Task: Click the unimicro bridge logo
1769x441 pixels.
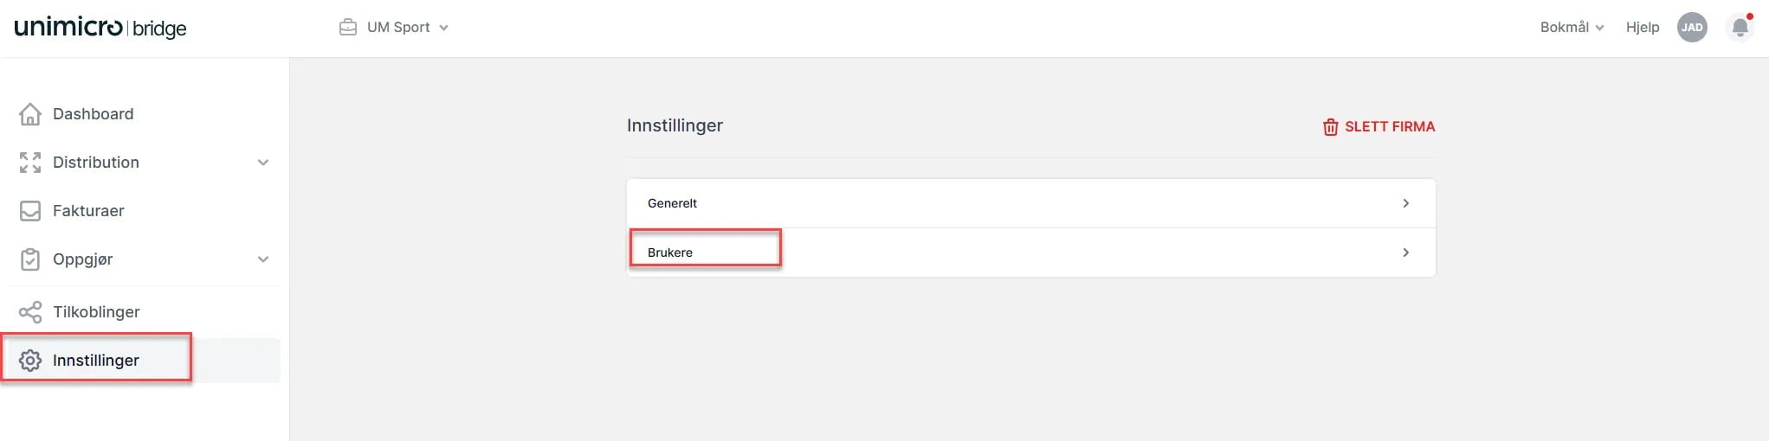Action: (100, 28)
